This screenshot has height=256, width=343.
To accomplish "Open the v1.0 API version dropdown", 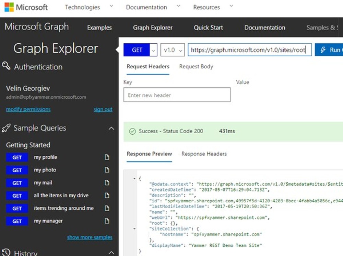I will pos(180,50).
